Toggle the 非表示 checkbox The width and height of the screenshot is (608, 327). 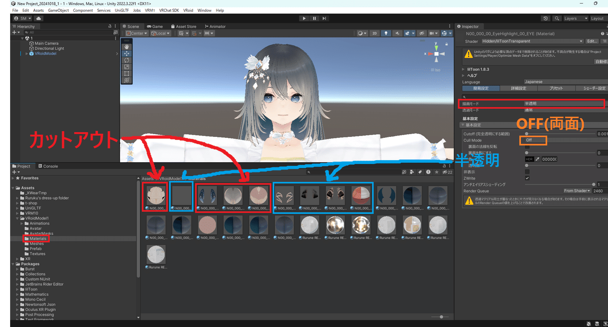point(527,172)
